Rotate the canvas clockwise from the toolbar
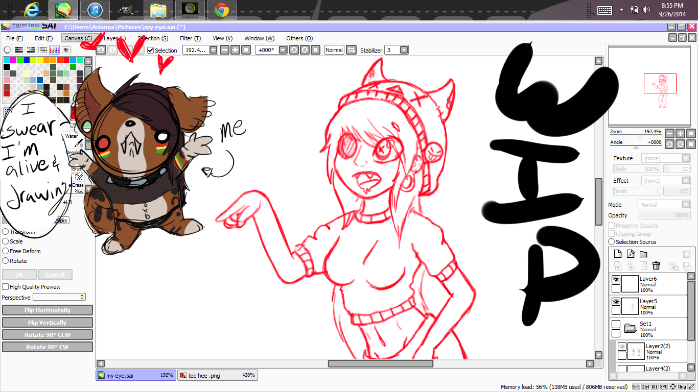This screenshot has height=392, width=698. click(305, 50)
